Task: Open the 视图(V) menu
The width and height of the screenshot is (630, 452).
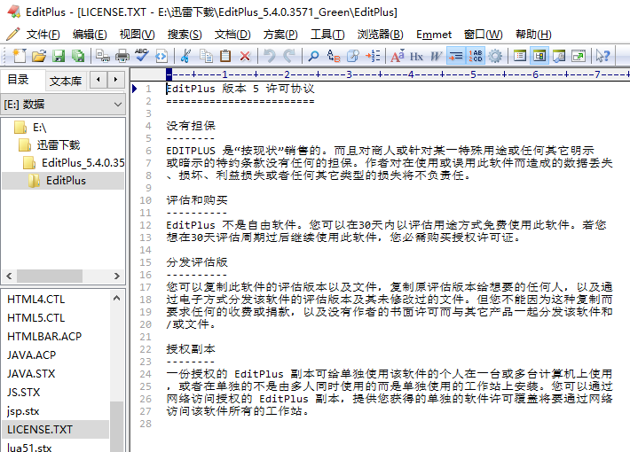Action: tap(137, 35)
